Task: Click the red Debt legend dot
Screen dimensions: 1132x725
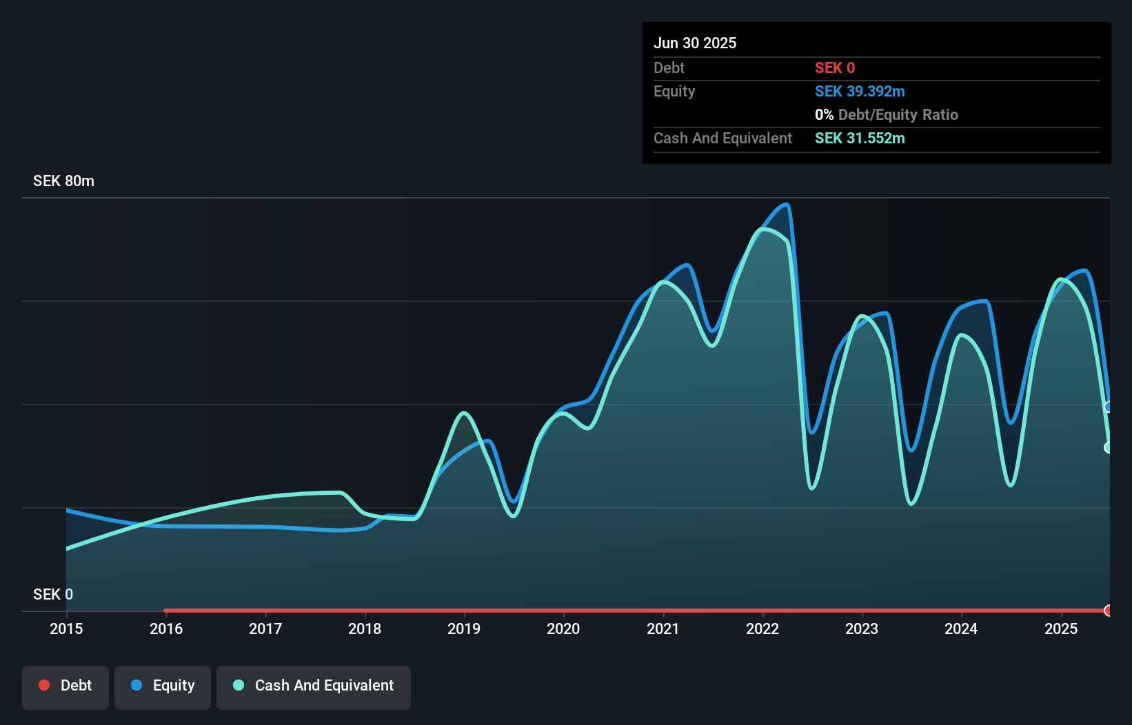Action: (x=44, y=685)
